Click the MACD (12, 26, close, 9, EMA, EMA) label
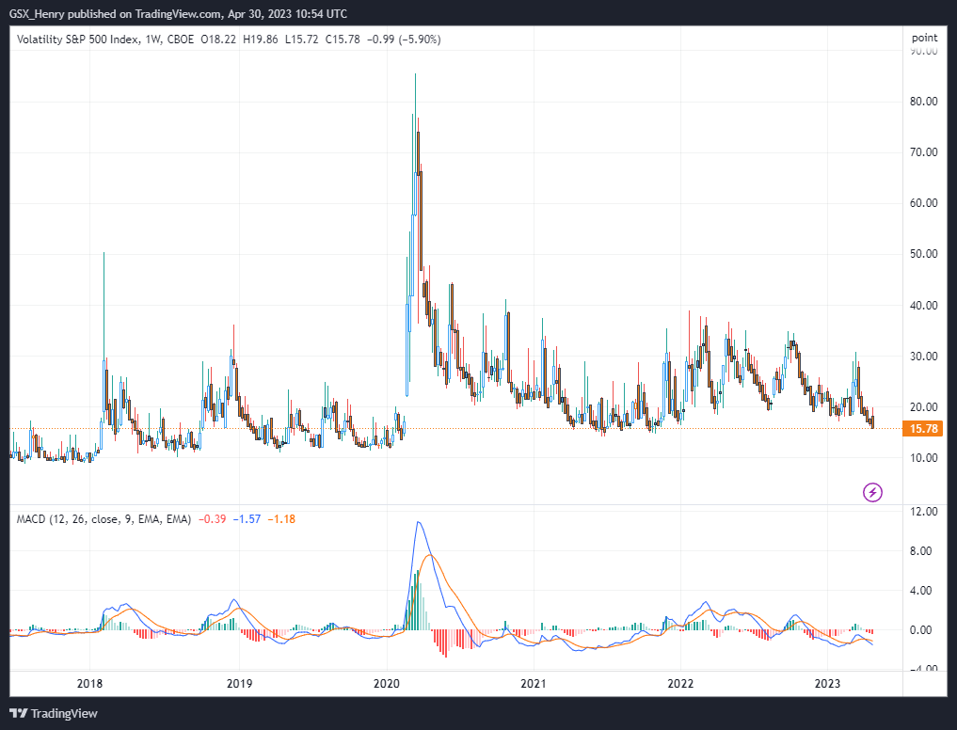The height and width of the screenshot is (730, 957). [x=104, y=519]
